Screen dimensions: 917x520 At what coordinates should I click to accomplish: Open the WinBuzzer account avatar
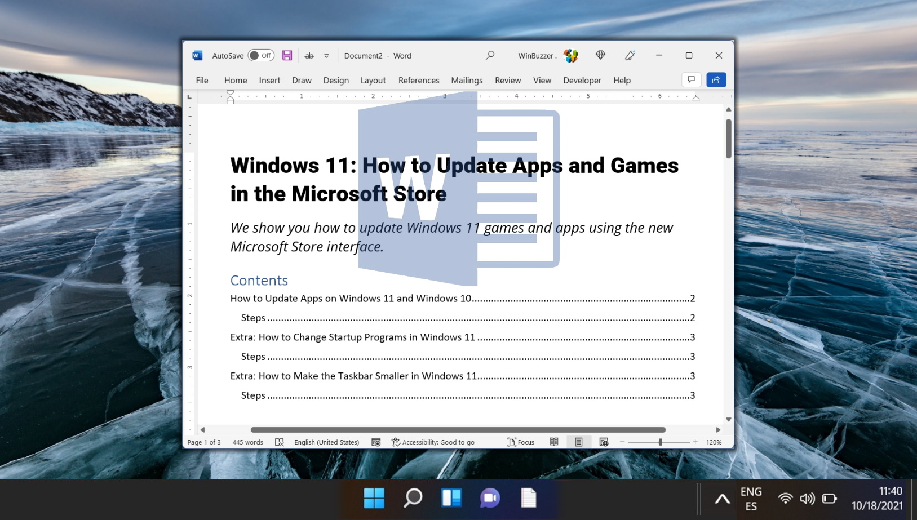point(571,55)
